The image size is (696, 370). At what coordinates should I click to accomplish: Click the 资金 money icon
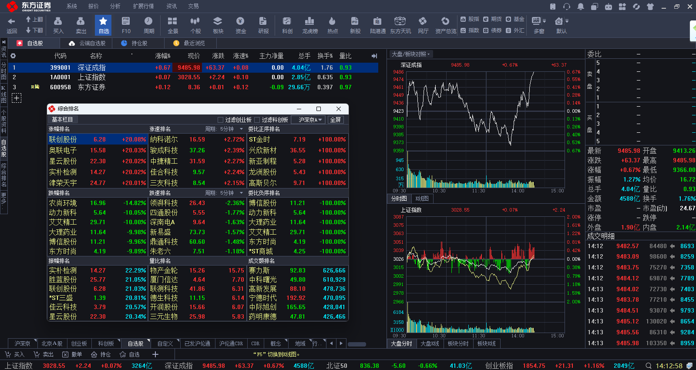coord(241,25)
